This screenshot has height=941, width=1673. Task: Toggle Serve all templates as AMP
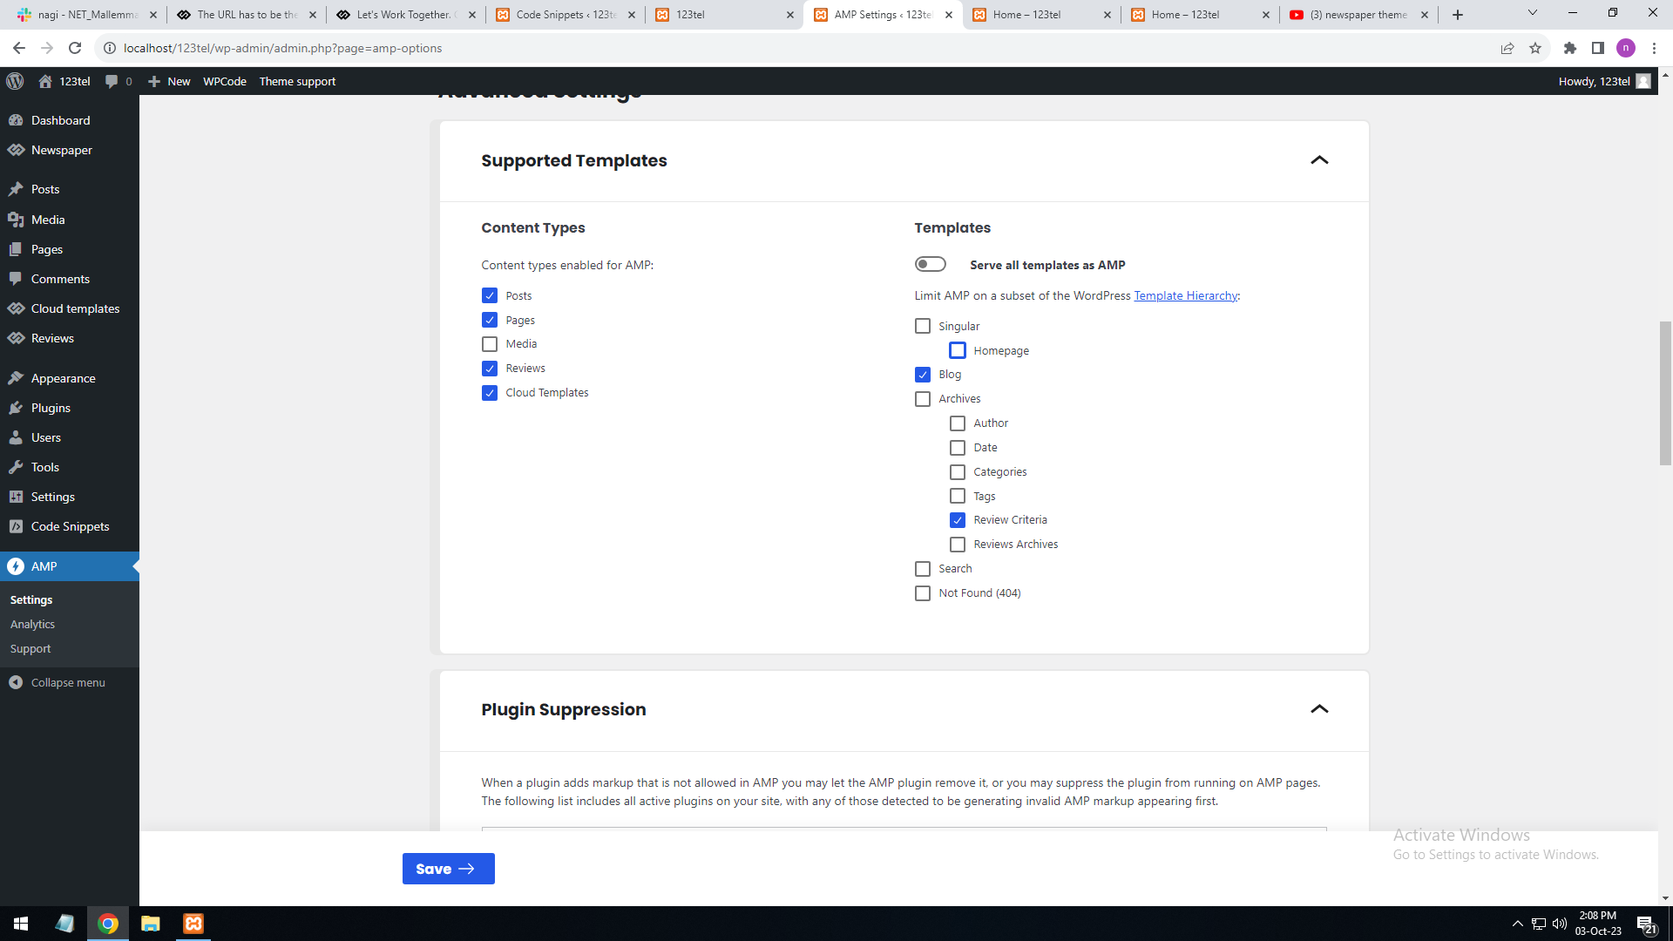pyautogui.click(x=930, y=264)
